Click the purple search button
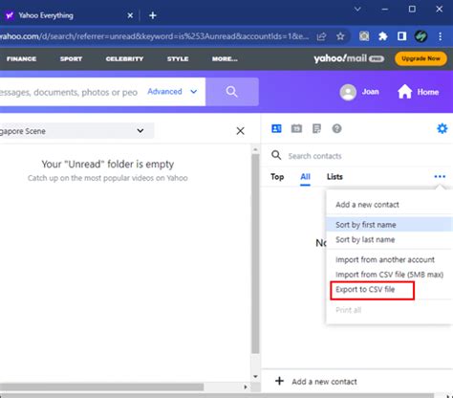This screenshot has width=453, height=398. point(232,92)
